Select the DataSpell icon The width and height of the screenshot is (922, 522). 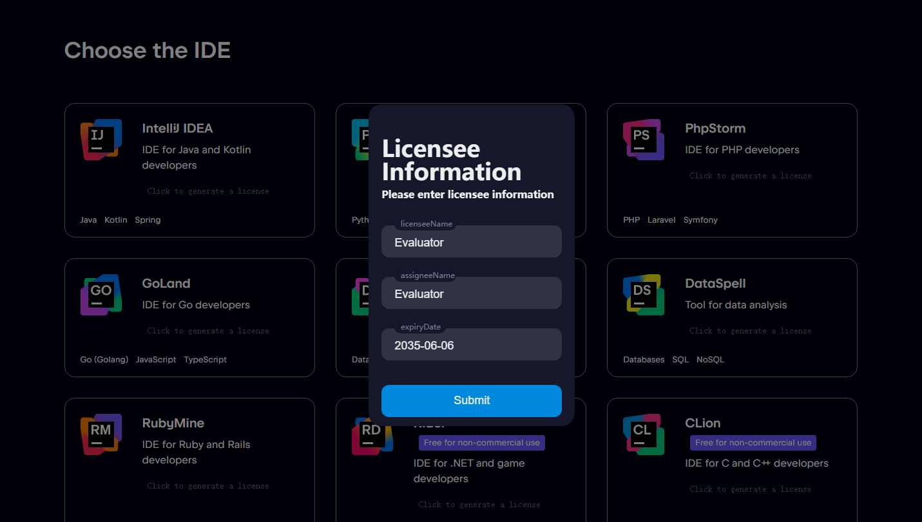pyautogui.click(x=643, y=294)
